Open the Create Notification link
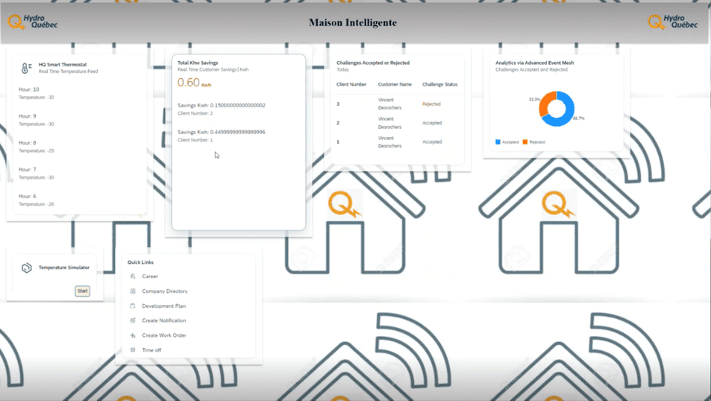Viewport: 711px width, 401px height. (163, 321)
